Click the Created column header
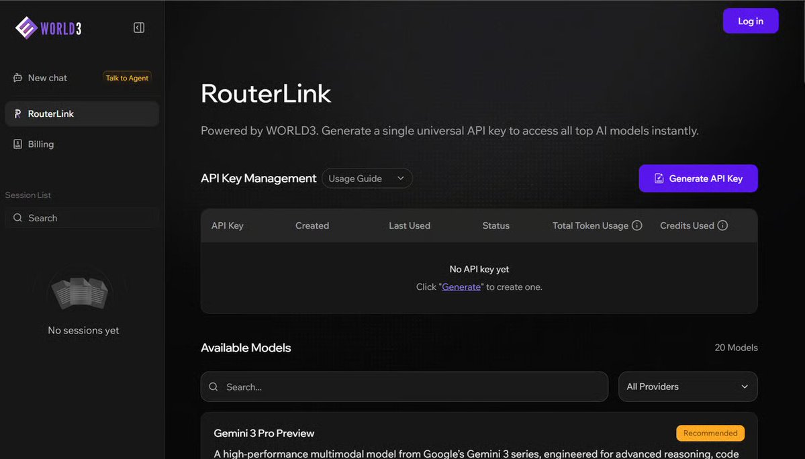Viewport: 805px width, 459px height. tap(312, 225)
